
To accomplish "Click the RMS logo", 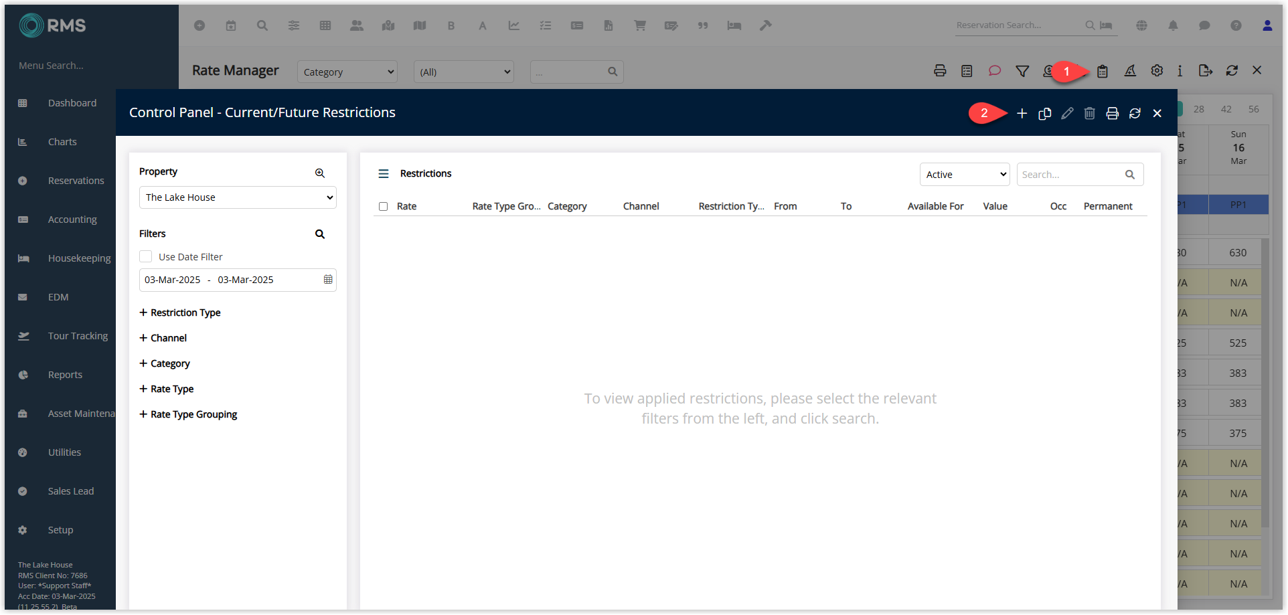I will [x=52, y=25].
